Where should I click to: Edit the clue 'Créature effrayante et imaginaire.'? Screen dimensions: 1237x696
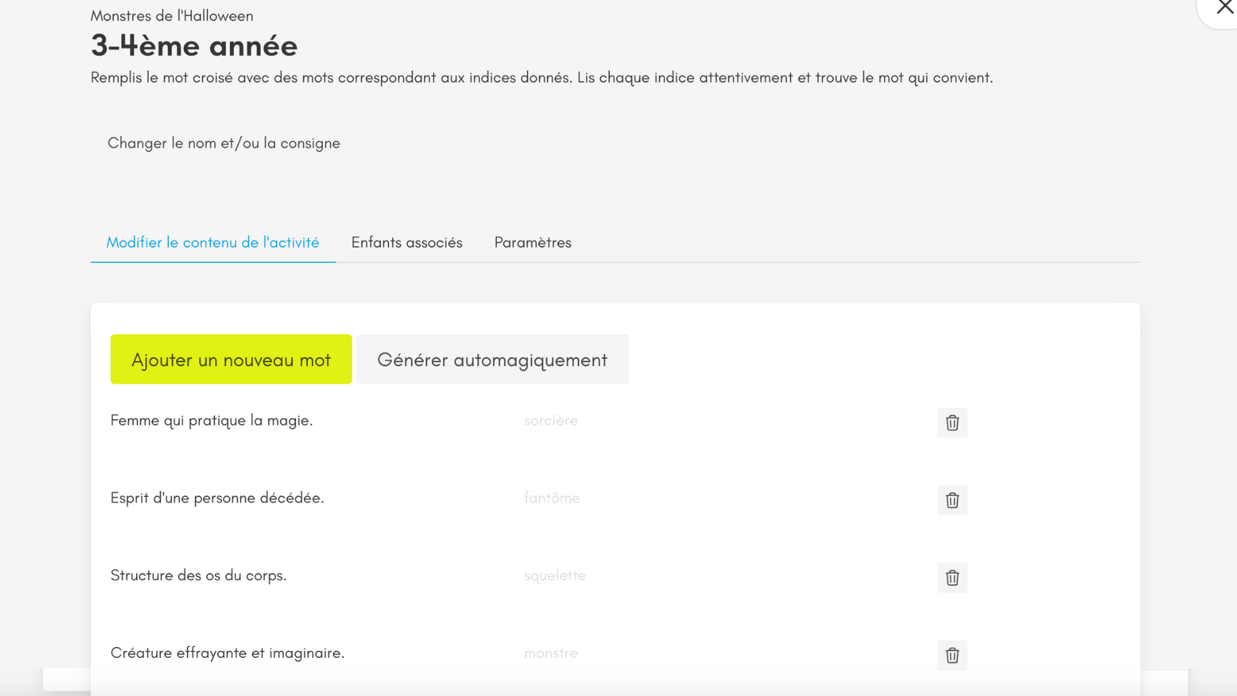(227, 653)
